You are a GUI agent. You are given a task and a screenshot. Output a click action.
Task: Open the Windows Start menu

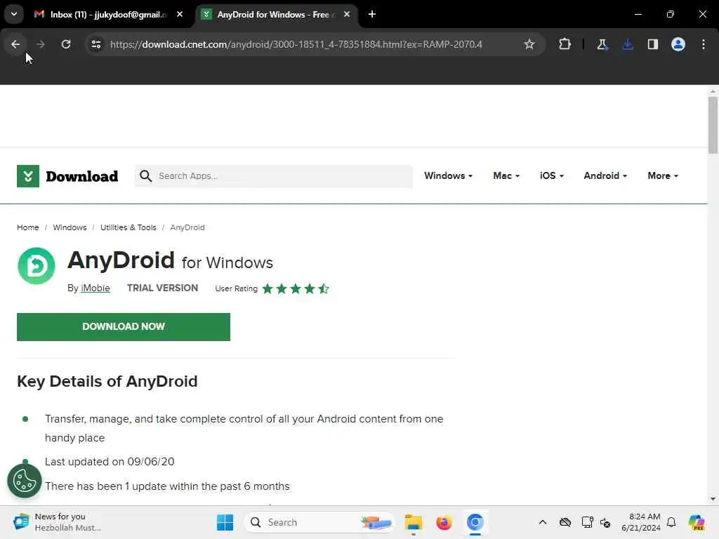point(225,522)
